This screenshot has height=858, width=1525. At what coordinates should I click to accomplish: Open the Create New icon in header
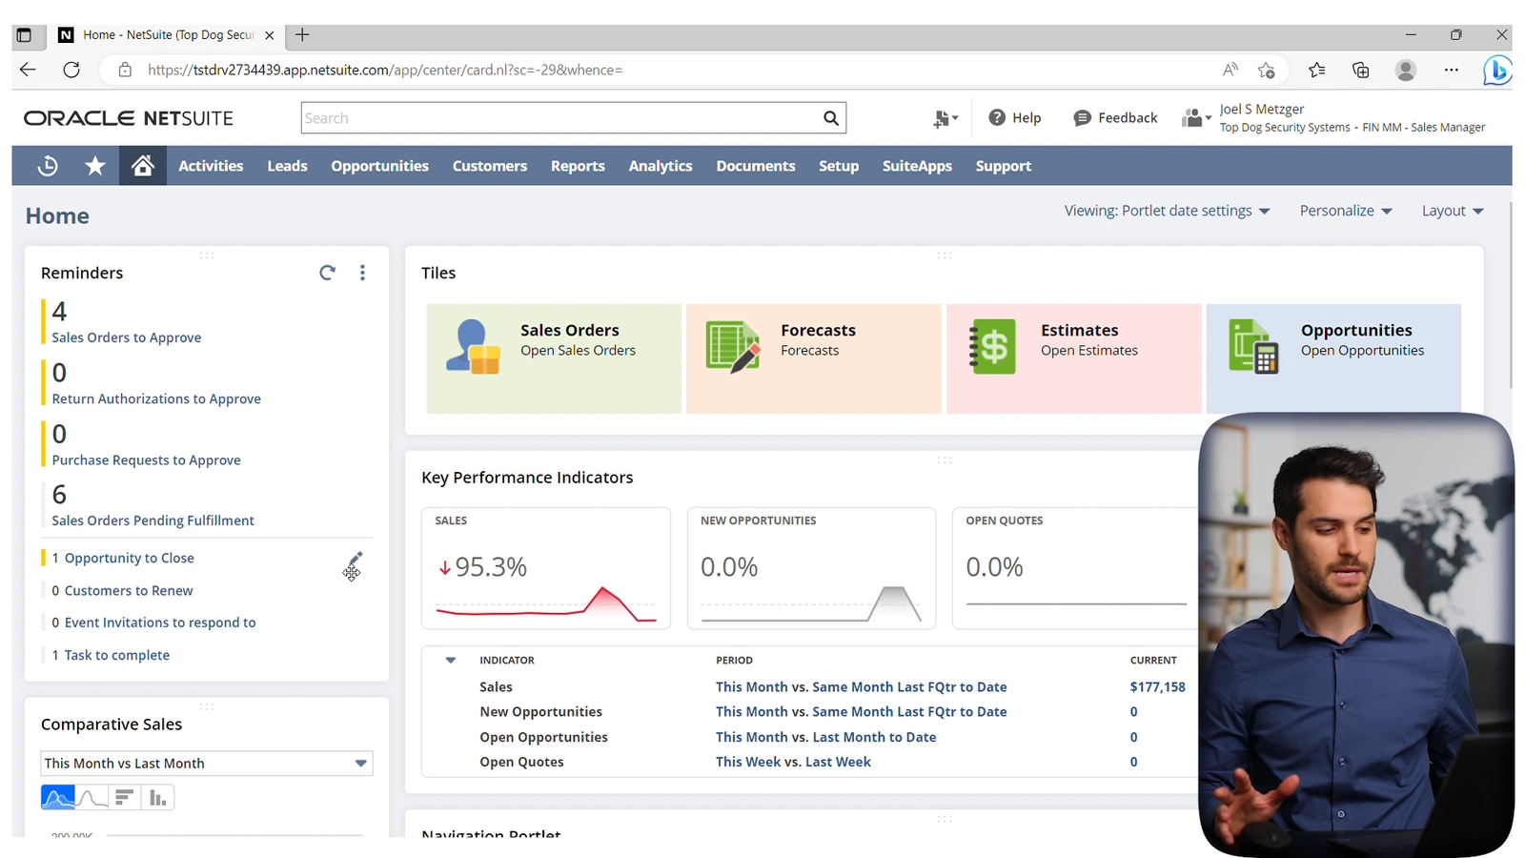945,118
